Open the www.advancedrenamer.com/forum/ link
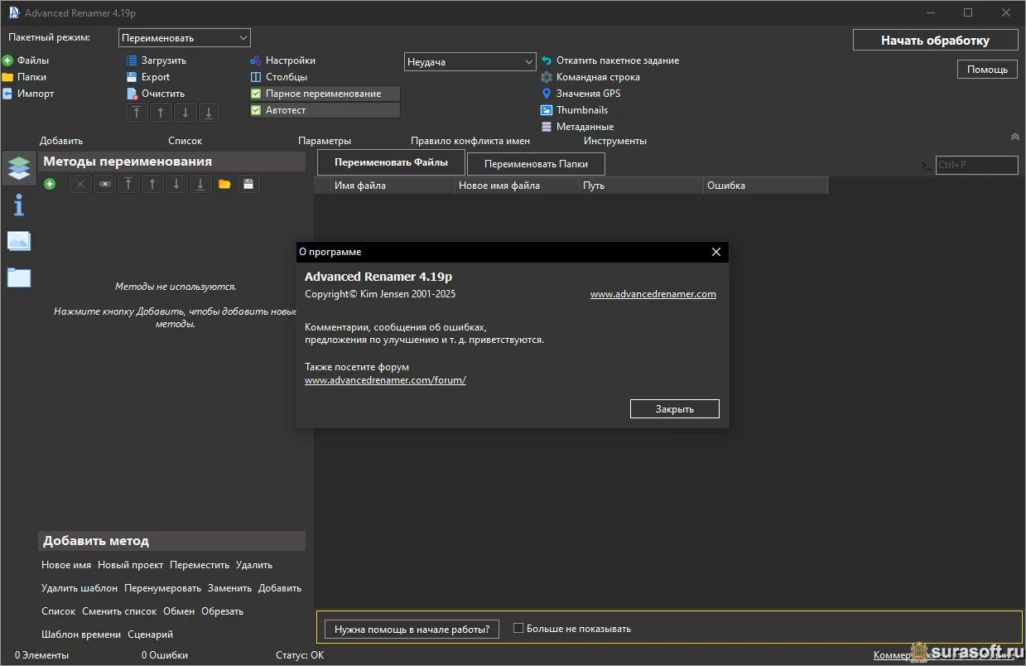The width and height of the screenshot is (1026, 666). pos(385,380)
